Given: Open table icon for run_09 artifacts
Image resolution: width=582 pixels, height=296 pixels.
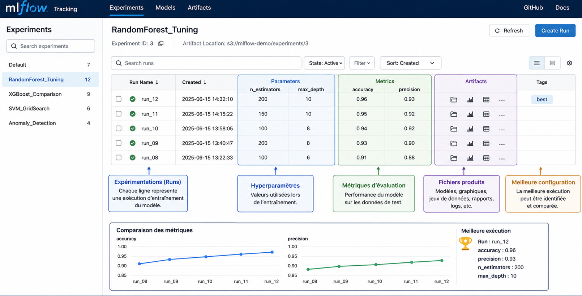Looking at the screenshot, I should tap(486, 143).
